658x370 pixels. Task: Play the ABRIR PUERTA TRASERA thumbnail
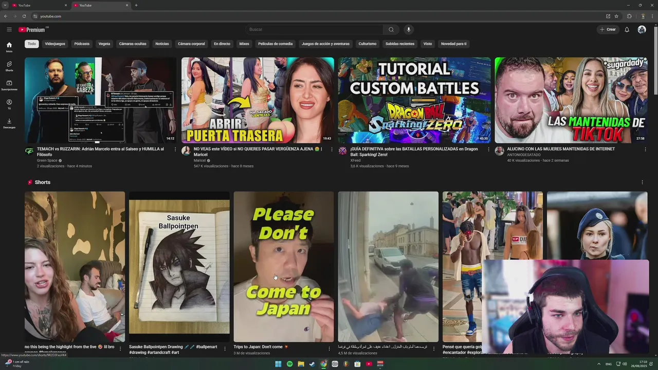[x=258, y=100]
